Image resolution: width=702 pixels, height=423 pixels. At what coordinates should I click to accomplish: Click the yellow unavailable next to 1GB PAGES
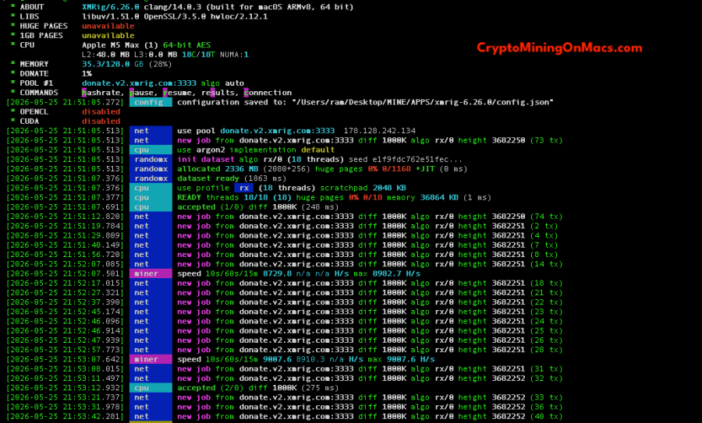[x=108, y=35]
